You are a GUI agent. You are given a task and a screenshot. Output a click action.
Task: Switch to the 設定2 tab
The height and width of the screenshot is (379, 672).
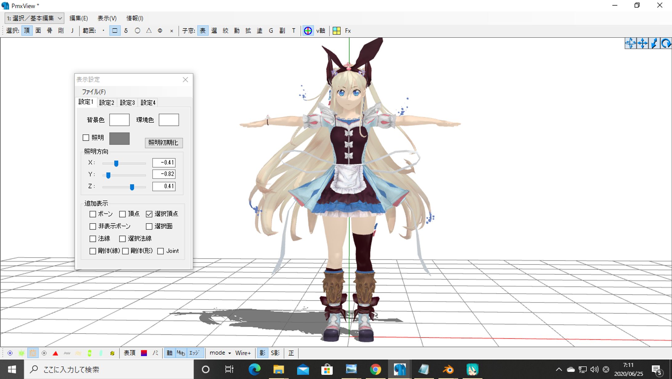(106, 103)
